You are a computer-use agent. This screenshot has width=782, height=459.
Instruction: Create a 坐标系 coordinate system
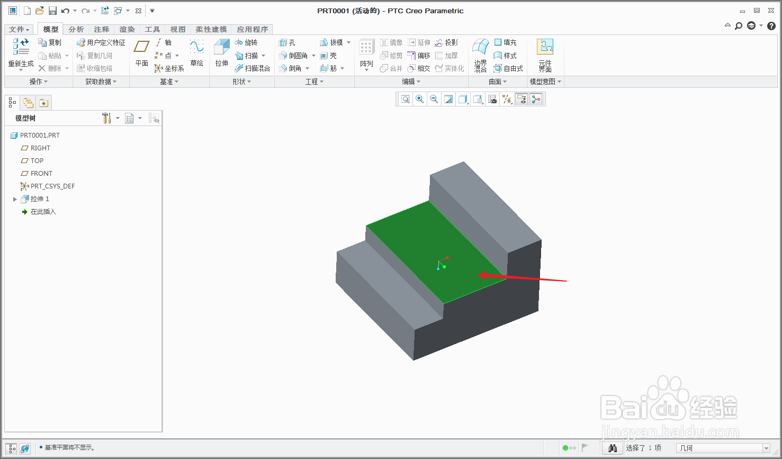coord(169,68)
